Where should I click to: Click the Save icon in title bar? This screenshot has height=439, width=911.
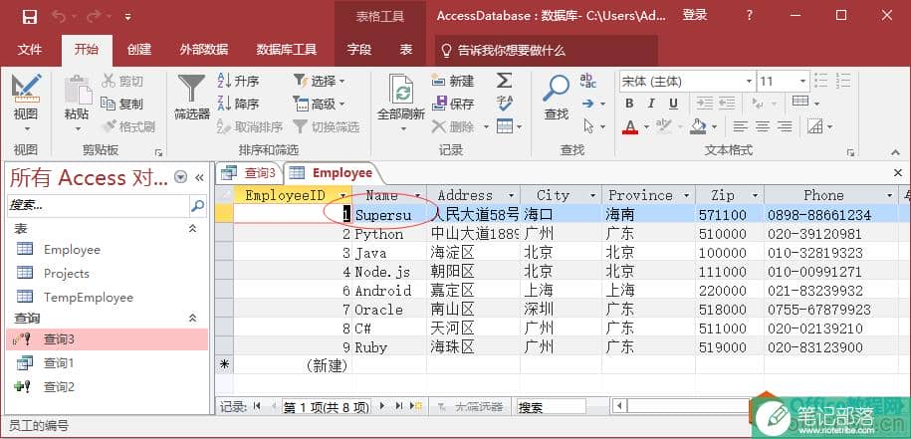[x=30, y=16]
